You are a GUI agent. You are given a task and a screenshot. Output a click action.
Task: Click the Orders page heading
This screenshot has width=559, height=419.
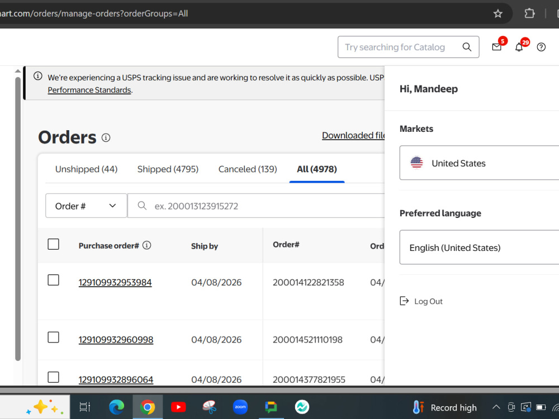point(68,137)
